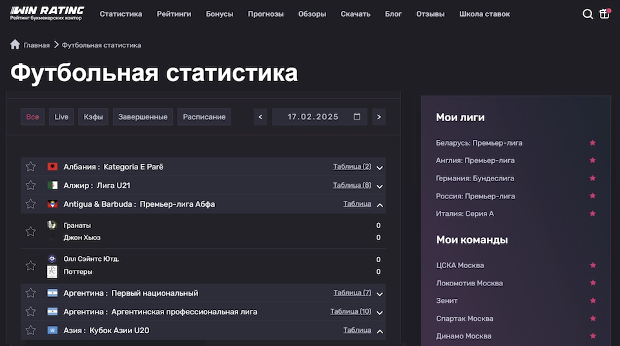
Task: Click the date field showing 17.02.2025
Action: [x=313, y=117]
